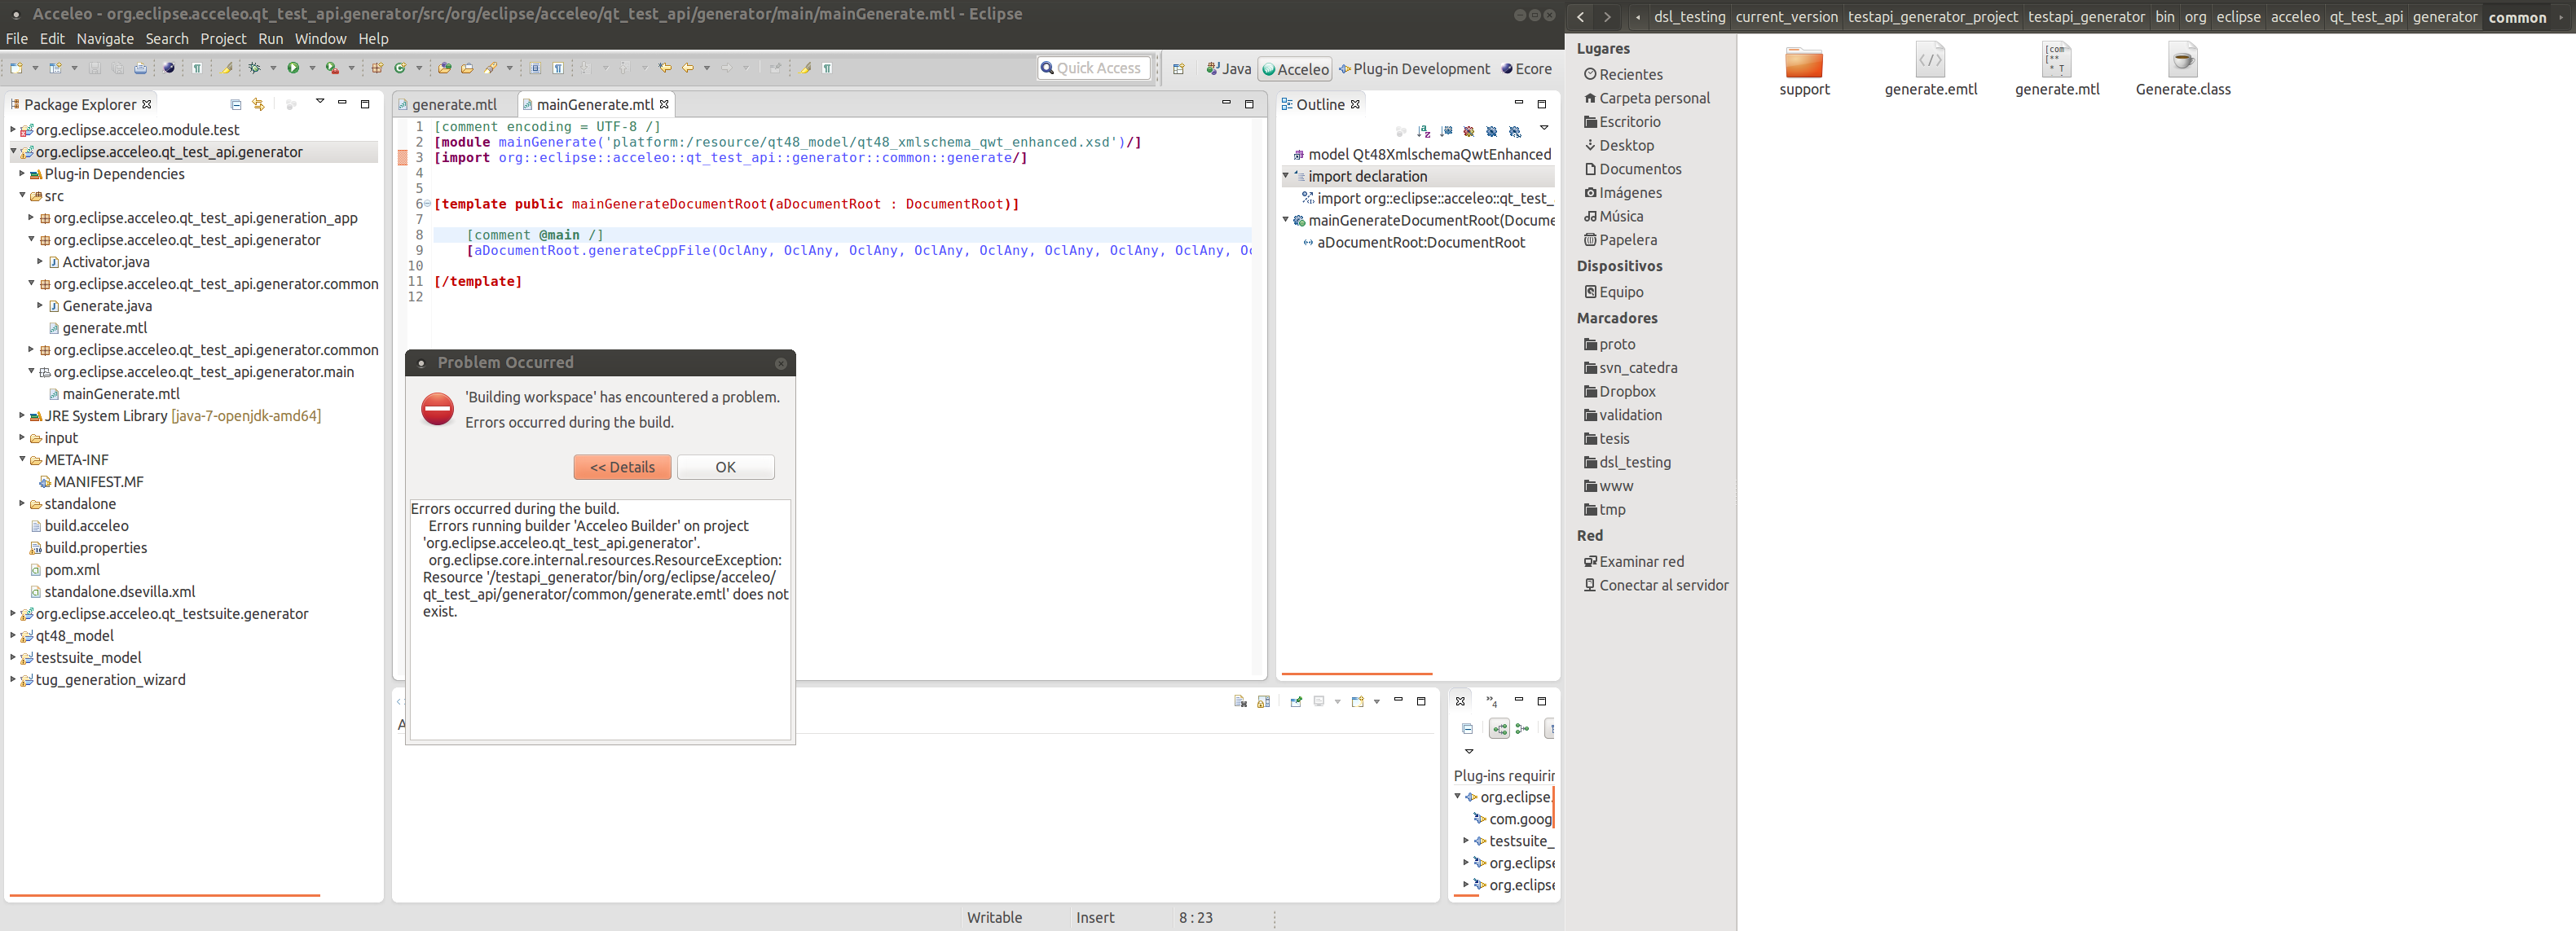The width and height of the screenshot is (2576, 931).
Task: Open the support folder in file manager
Action: (1804, 70)
